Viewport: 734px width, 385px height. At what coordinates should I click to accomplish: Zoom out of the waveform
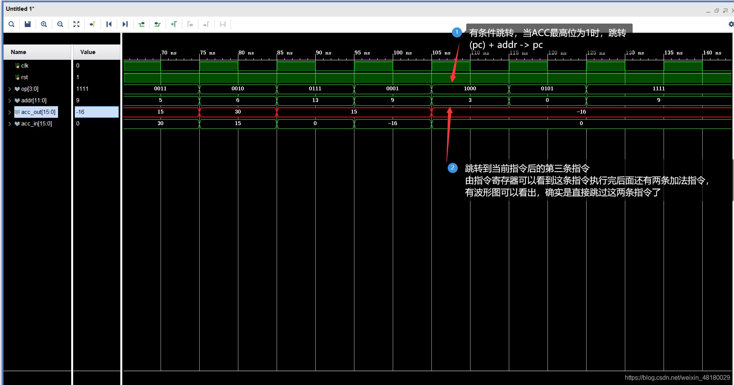coord(60,24)
